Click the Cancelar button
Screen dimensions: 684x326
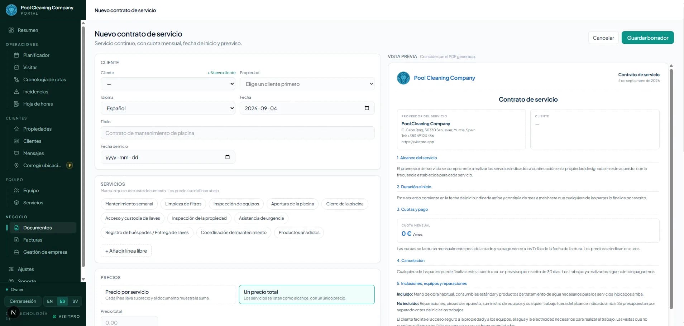pos(603,38)
